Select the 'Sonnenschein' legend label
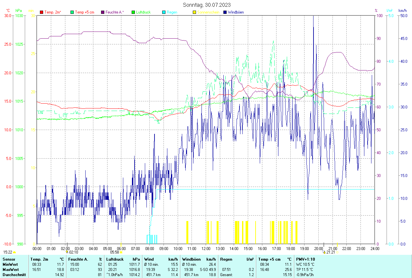 click(208, 12)
